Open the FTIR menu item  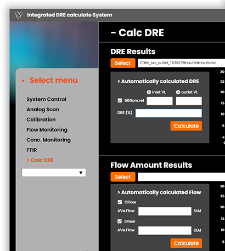coord(32,150)
